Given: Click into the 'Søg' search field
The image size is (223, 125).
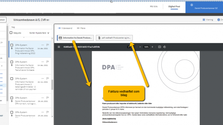Looking at the screenshot, I should click(31, 27).
